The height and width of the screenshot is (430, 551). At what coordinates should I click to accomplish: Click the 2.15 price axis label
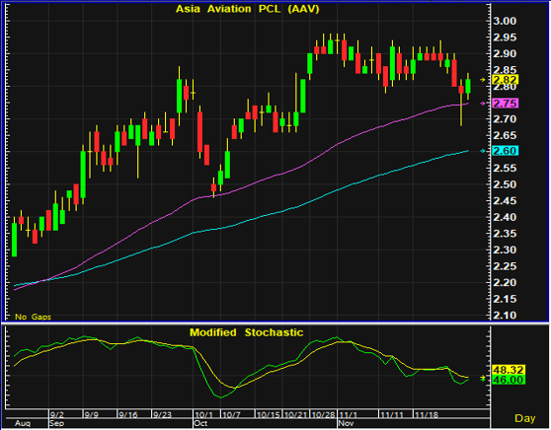(505, 299)
